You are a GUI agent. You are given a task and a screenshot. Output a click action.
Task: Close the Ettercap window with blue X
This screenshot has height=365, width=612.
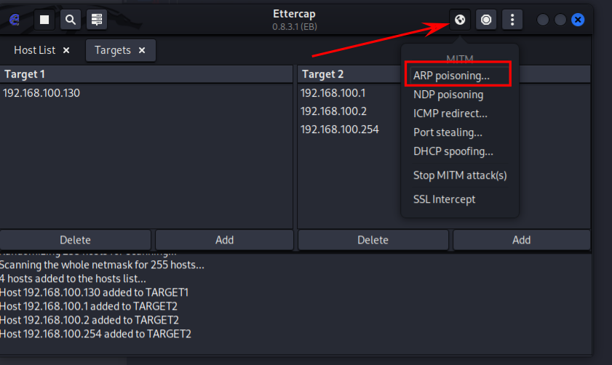578,20
